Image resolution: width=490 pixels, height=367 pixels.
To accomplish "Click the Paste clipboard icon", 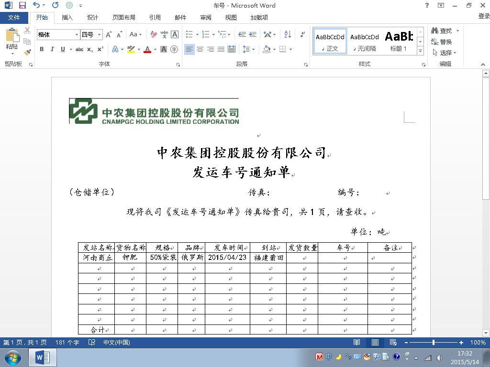I will (12, 35).
